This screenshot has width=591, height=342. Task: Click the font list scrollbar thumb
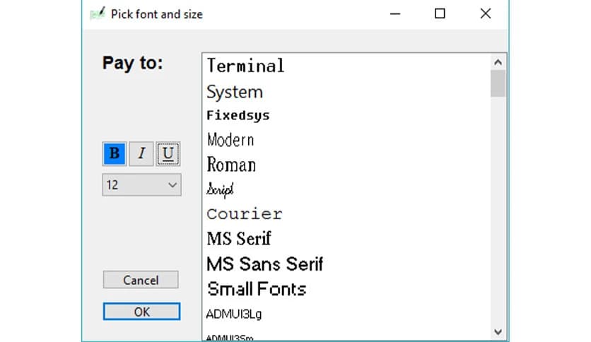[498, 83]
